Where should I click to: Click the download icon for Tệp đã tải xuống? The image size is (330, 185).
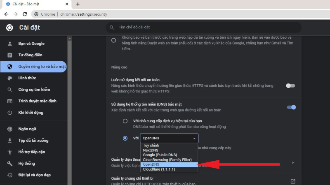(x=9, y=141)
